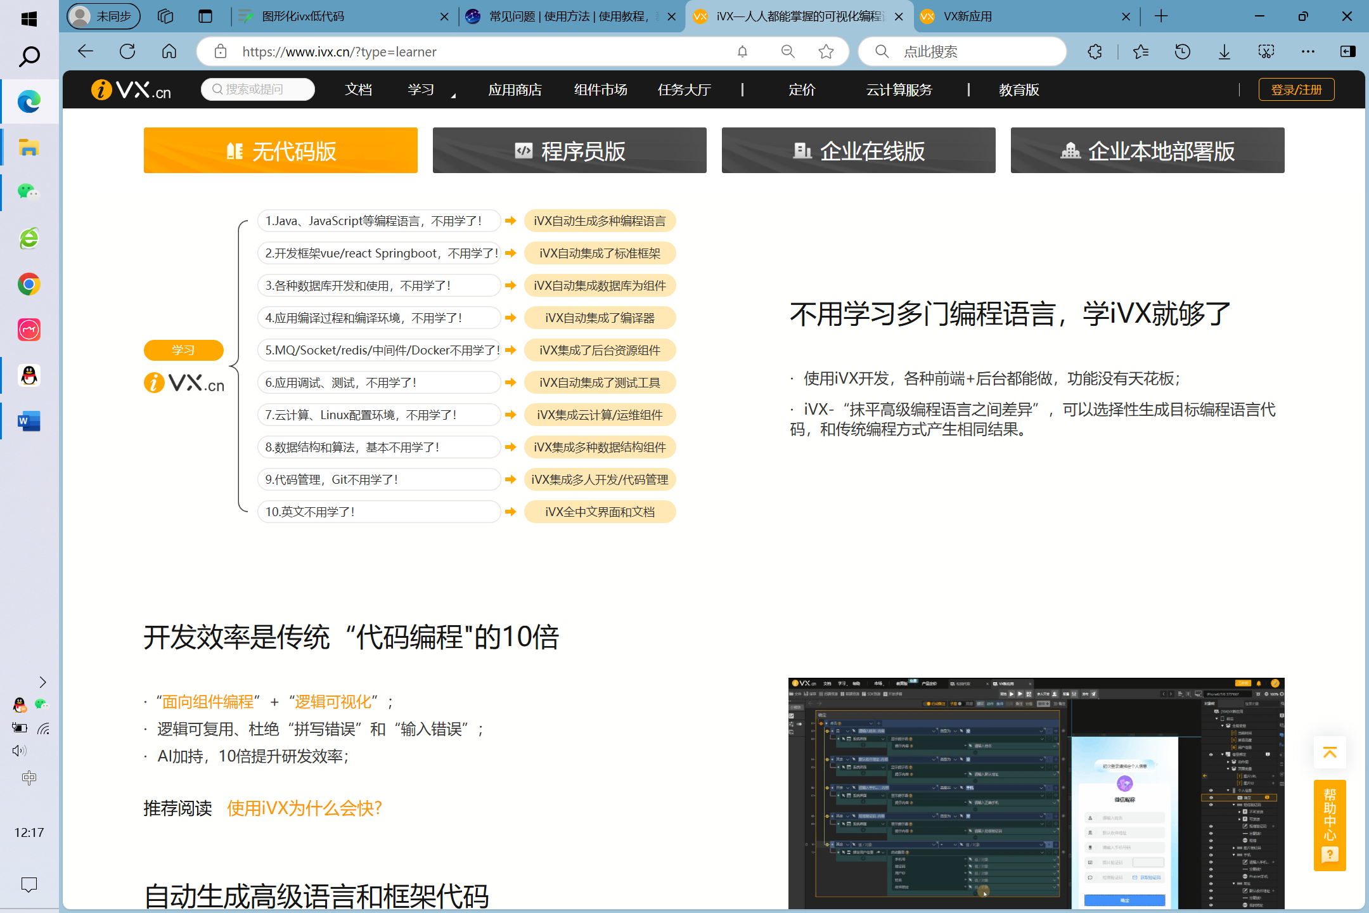The width and height of the screenshot is (1369, 913).
Task: Click the 12:17 taskbar clock
Action: [x=29, y=832]
